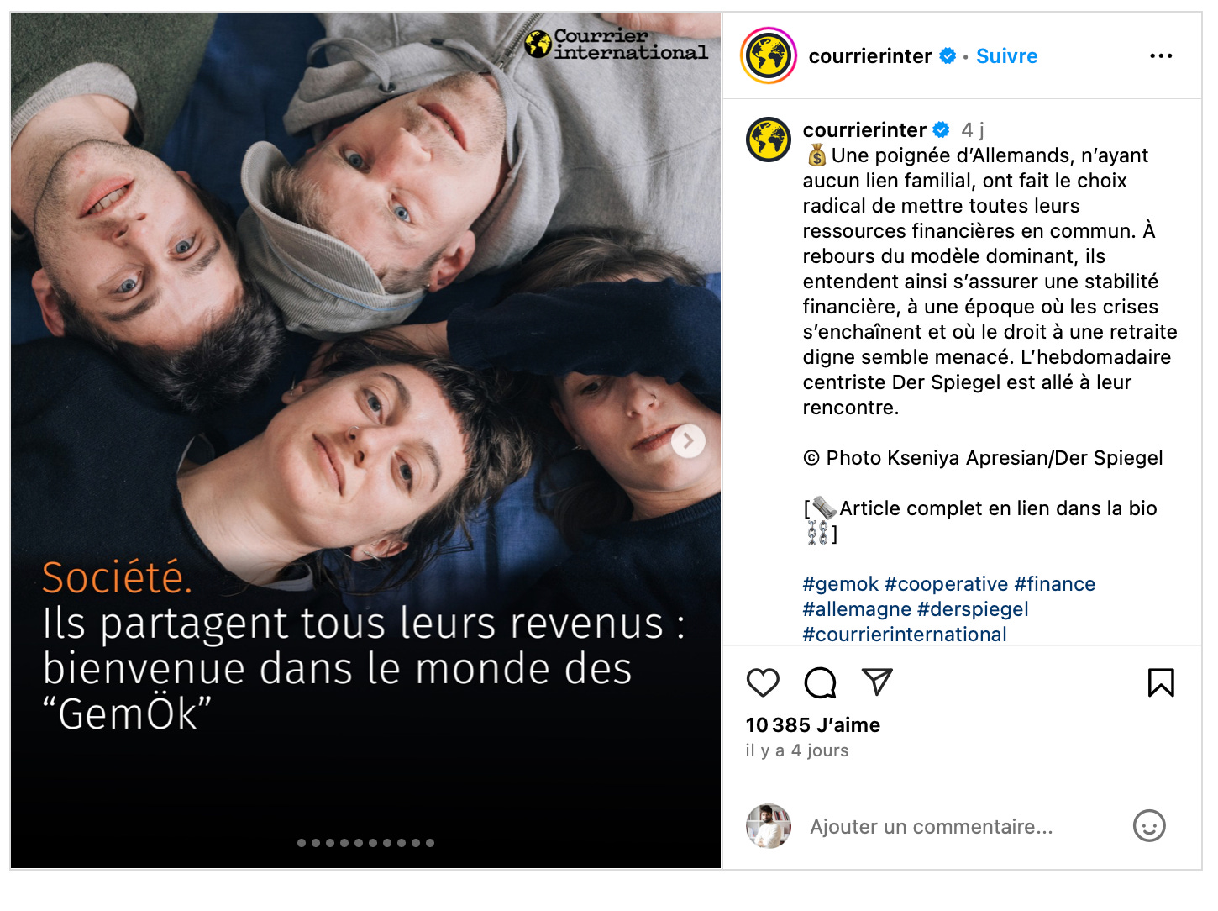Like the post with the heart icon
The height and width of the screenshot is (911, 1218).
coord(763,682)
